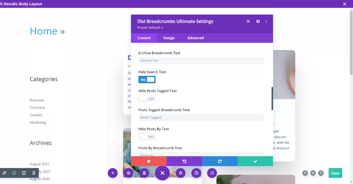Enable Hide Posts Tagged Text switch
This screenshot has height=184, width=353.
147,99
